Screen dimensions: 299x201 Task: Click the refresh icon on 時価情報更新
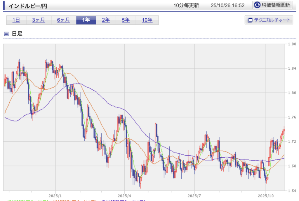click(x=257, y=5)
